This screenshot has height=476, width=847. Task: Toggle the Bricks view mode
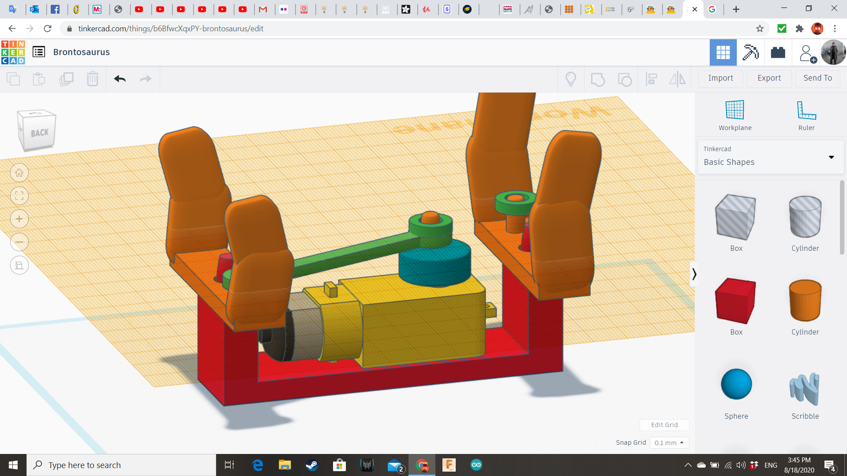coord(778,52)
